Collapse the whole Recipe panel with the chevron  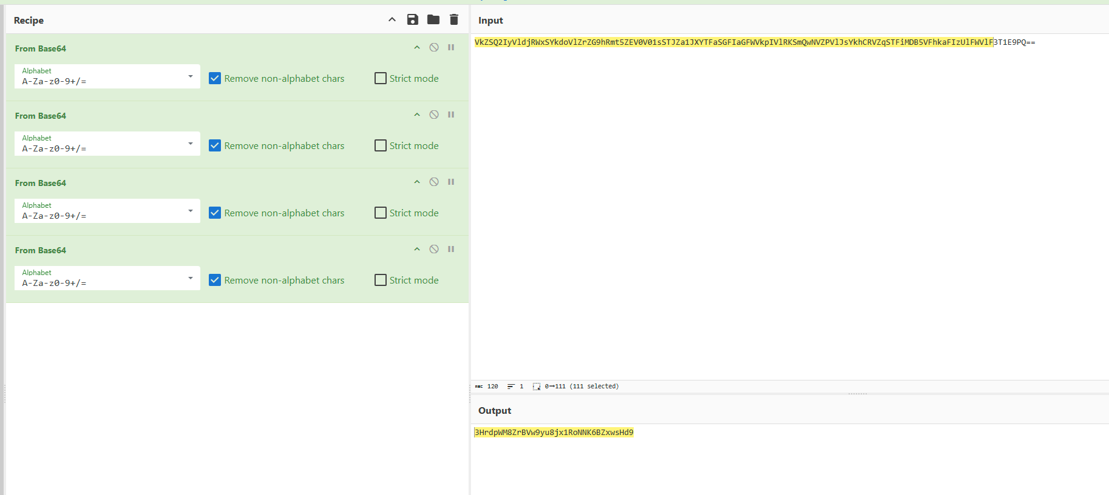pos(392,20)
